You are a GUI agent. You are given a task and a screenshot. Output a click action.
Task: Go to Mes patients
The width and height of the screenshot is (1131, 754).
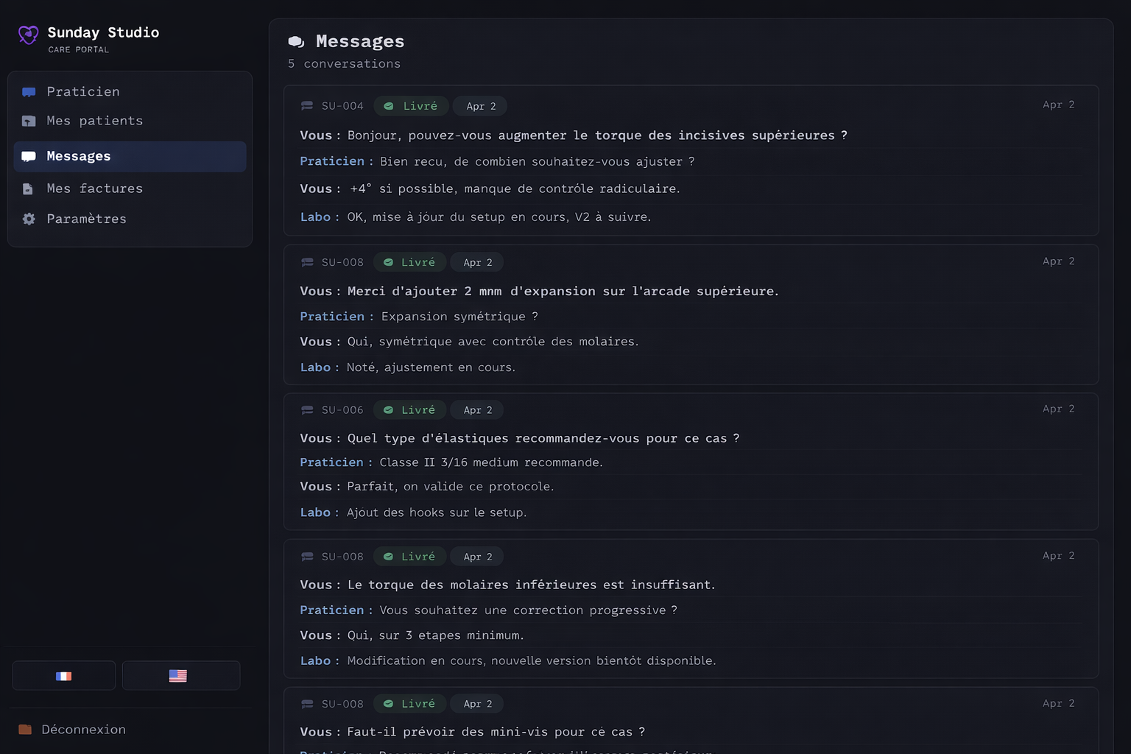(130, 121)
